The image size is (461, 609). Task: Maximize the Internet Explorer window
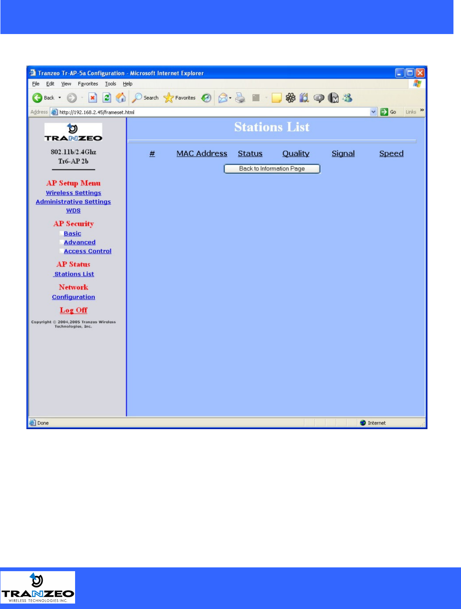[x=410, y=73]
